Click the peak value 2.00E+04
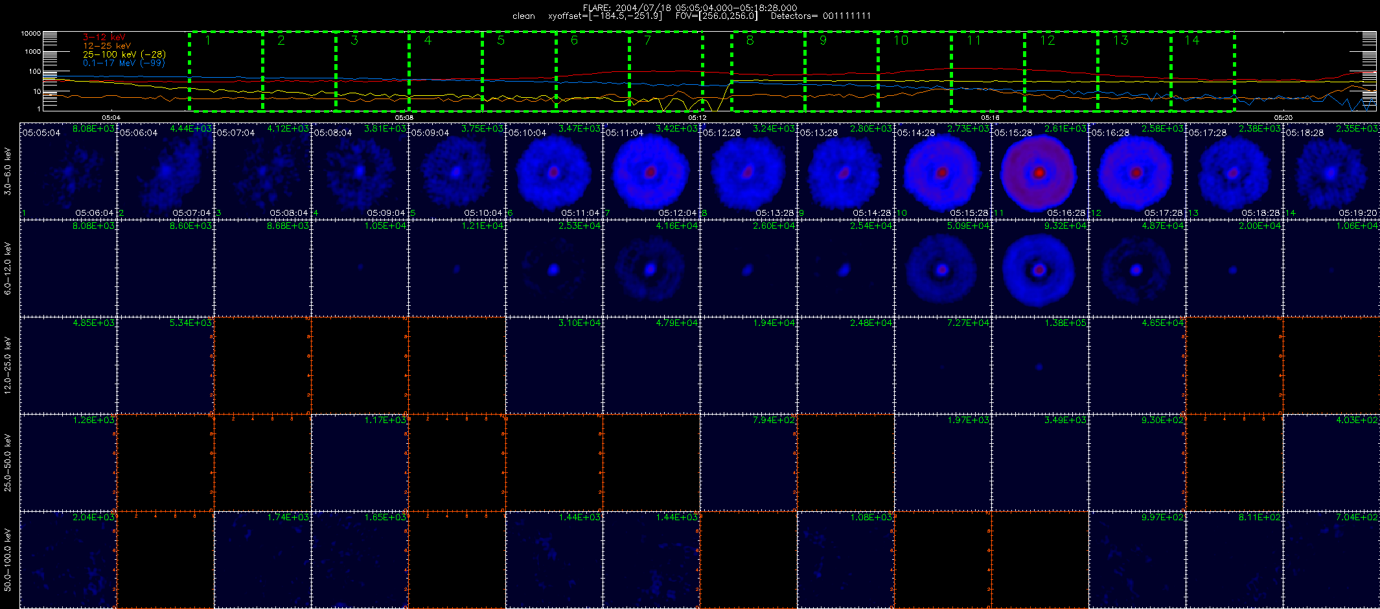 click(1259, 225)
